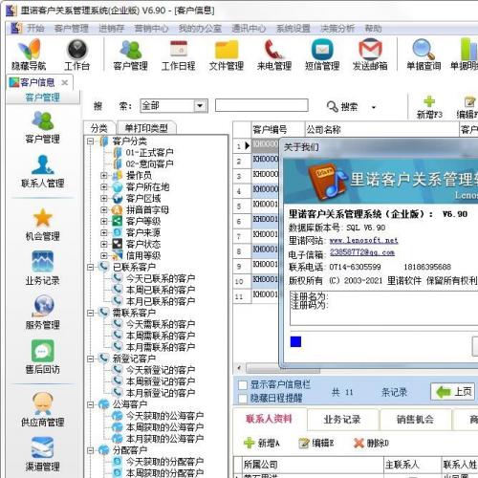
Task: Close the 客户信息 document tab
Action: [x=65, y=83]
